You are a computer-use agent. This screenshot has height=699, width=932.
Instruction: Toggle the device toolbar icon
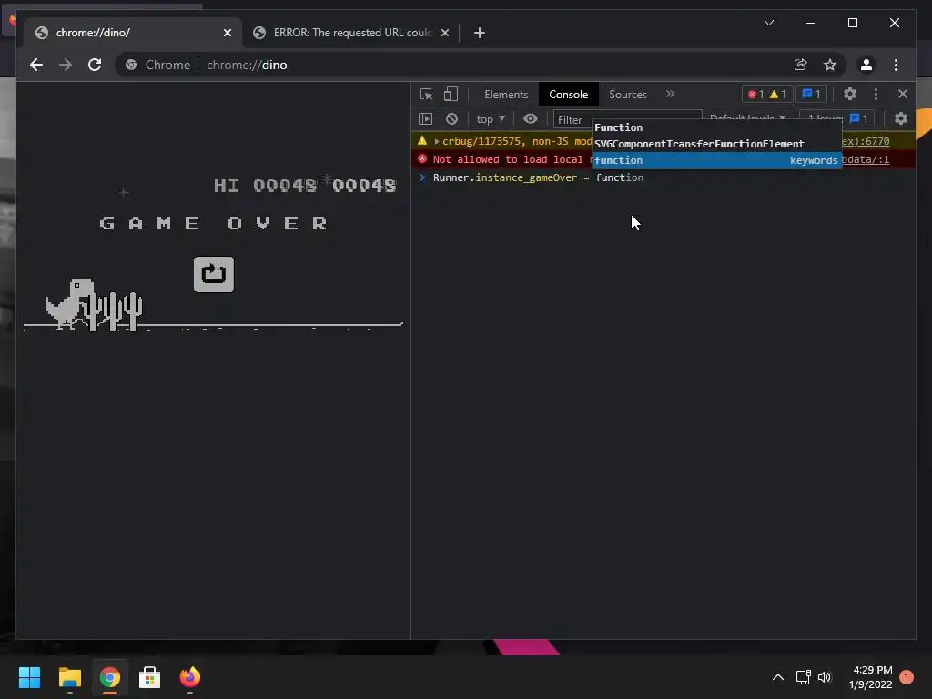(451, 94)
